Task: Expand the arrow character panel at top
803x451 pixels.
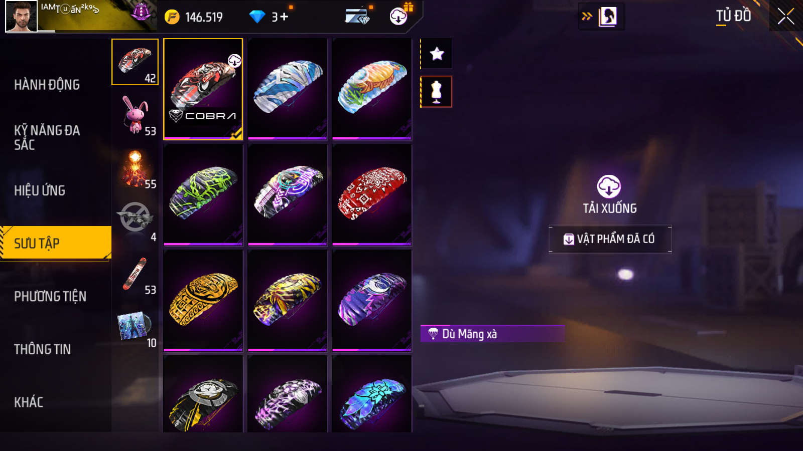Action: tap(601, 17)
